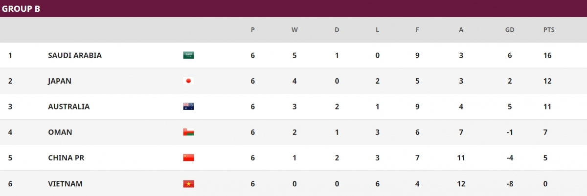This screenshot has height=196, width=587.
Task: Click the Australia flag icon
Action: 188,107
